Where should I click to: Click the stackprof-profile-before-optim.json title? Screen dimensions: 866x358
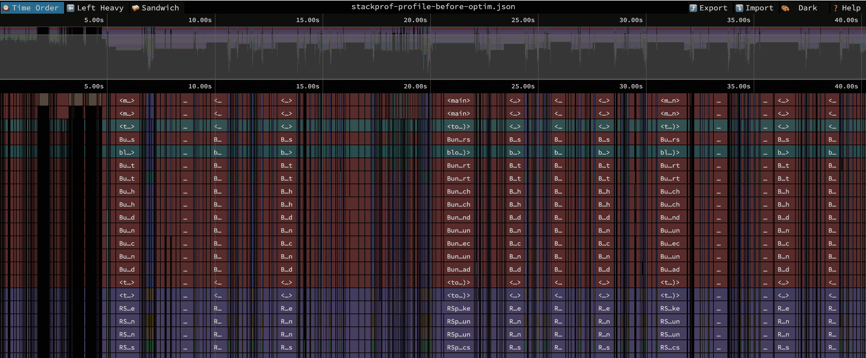point(433,6)
